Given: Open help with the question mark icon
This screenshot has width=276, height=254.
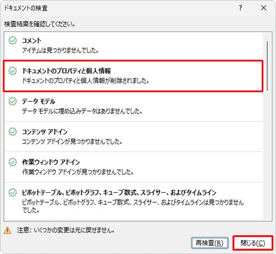Looking at the screenshot, I should 240,8.
